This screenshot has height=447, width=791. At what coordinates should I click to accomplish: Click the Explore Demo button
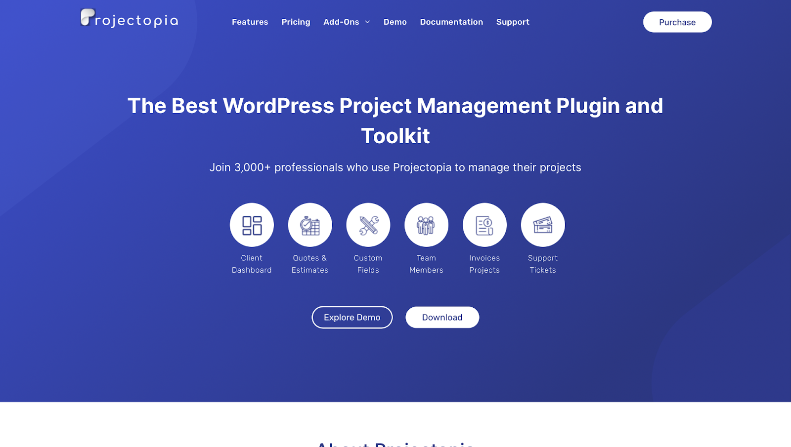[x=352, y=317]
